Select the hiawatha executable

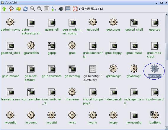(x=155, y=71)
